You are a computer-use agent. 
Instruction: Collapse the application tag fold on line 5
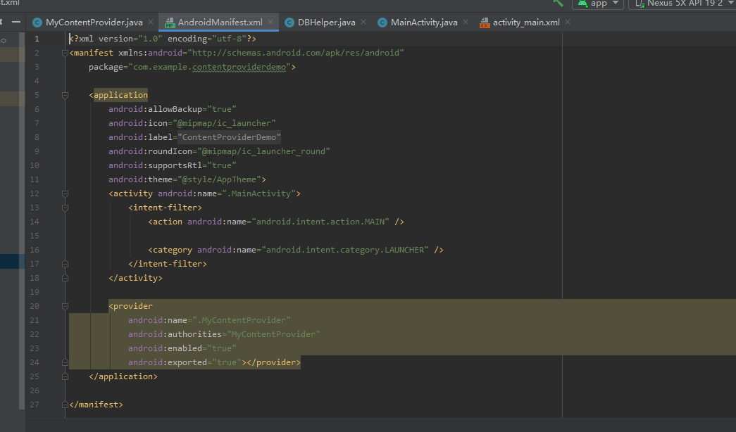(x=66, y=95)
